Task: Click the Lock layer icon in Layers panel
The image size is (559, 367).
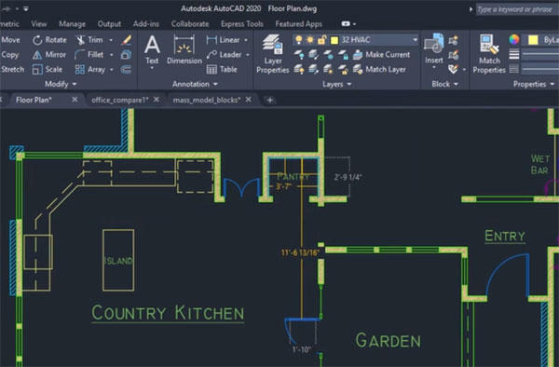Action: coord(343,55)
